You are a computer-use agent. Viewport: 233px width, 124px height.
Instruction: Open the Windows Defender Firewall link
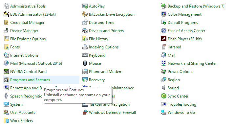112,113
